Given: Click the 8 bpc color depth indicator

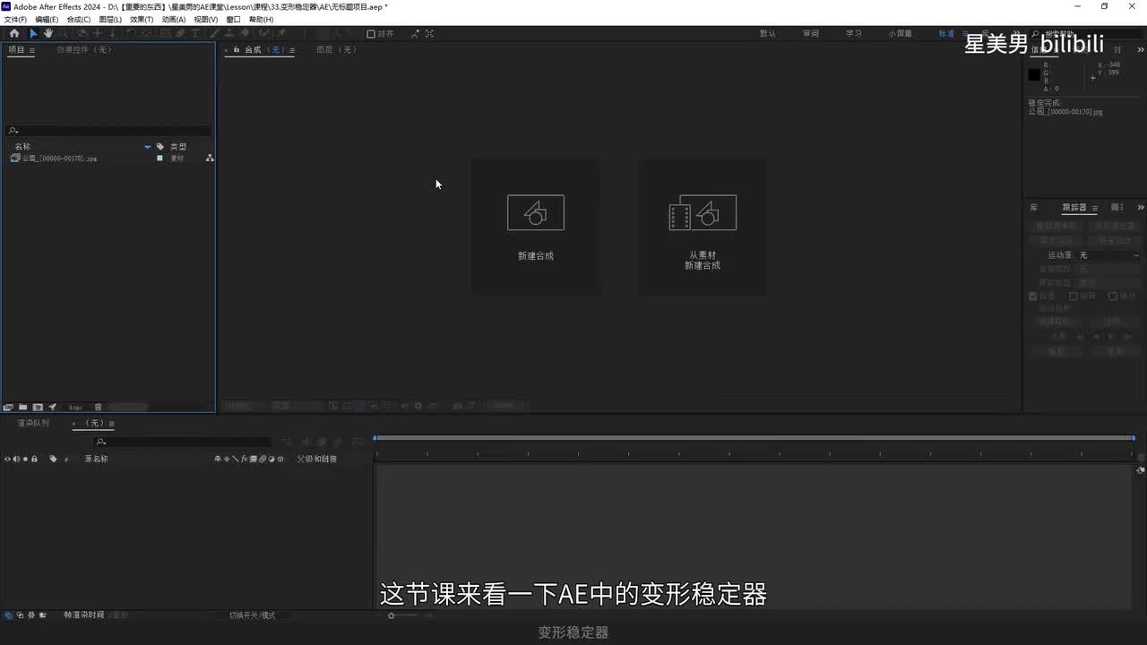Looking at the screenshot, I should [75, 408].
